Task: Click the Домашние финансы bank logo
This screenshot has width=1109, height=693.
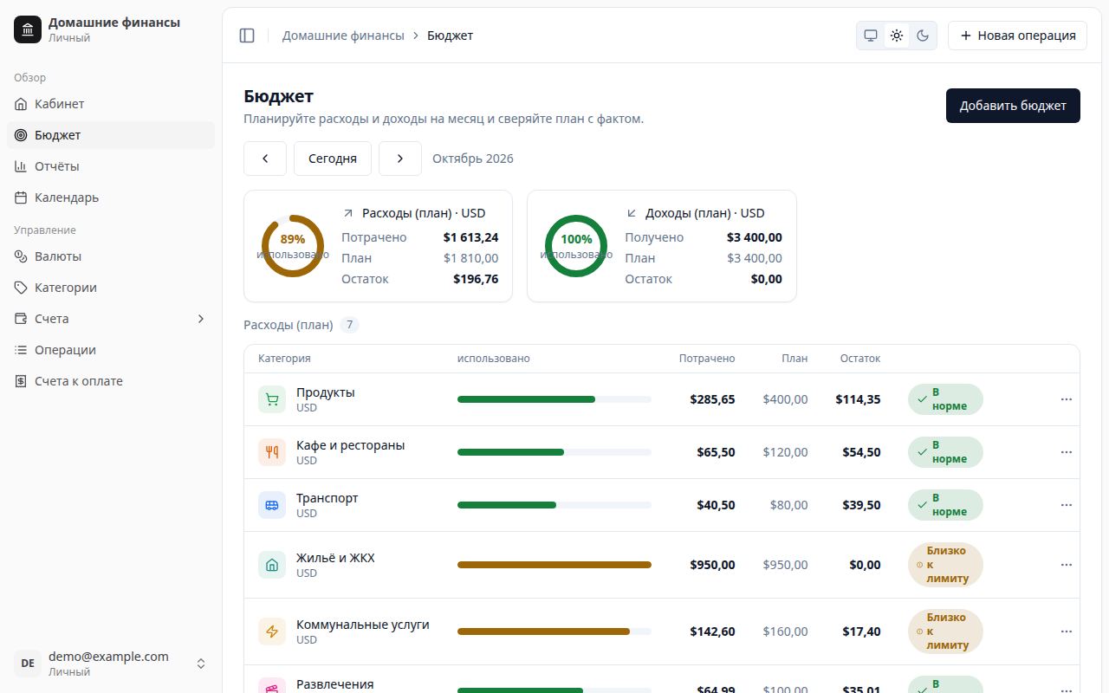Action: coord(28,29)
